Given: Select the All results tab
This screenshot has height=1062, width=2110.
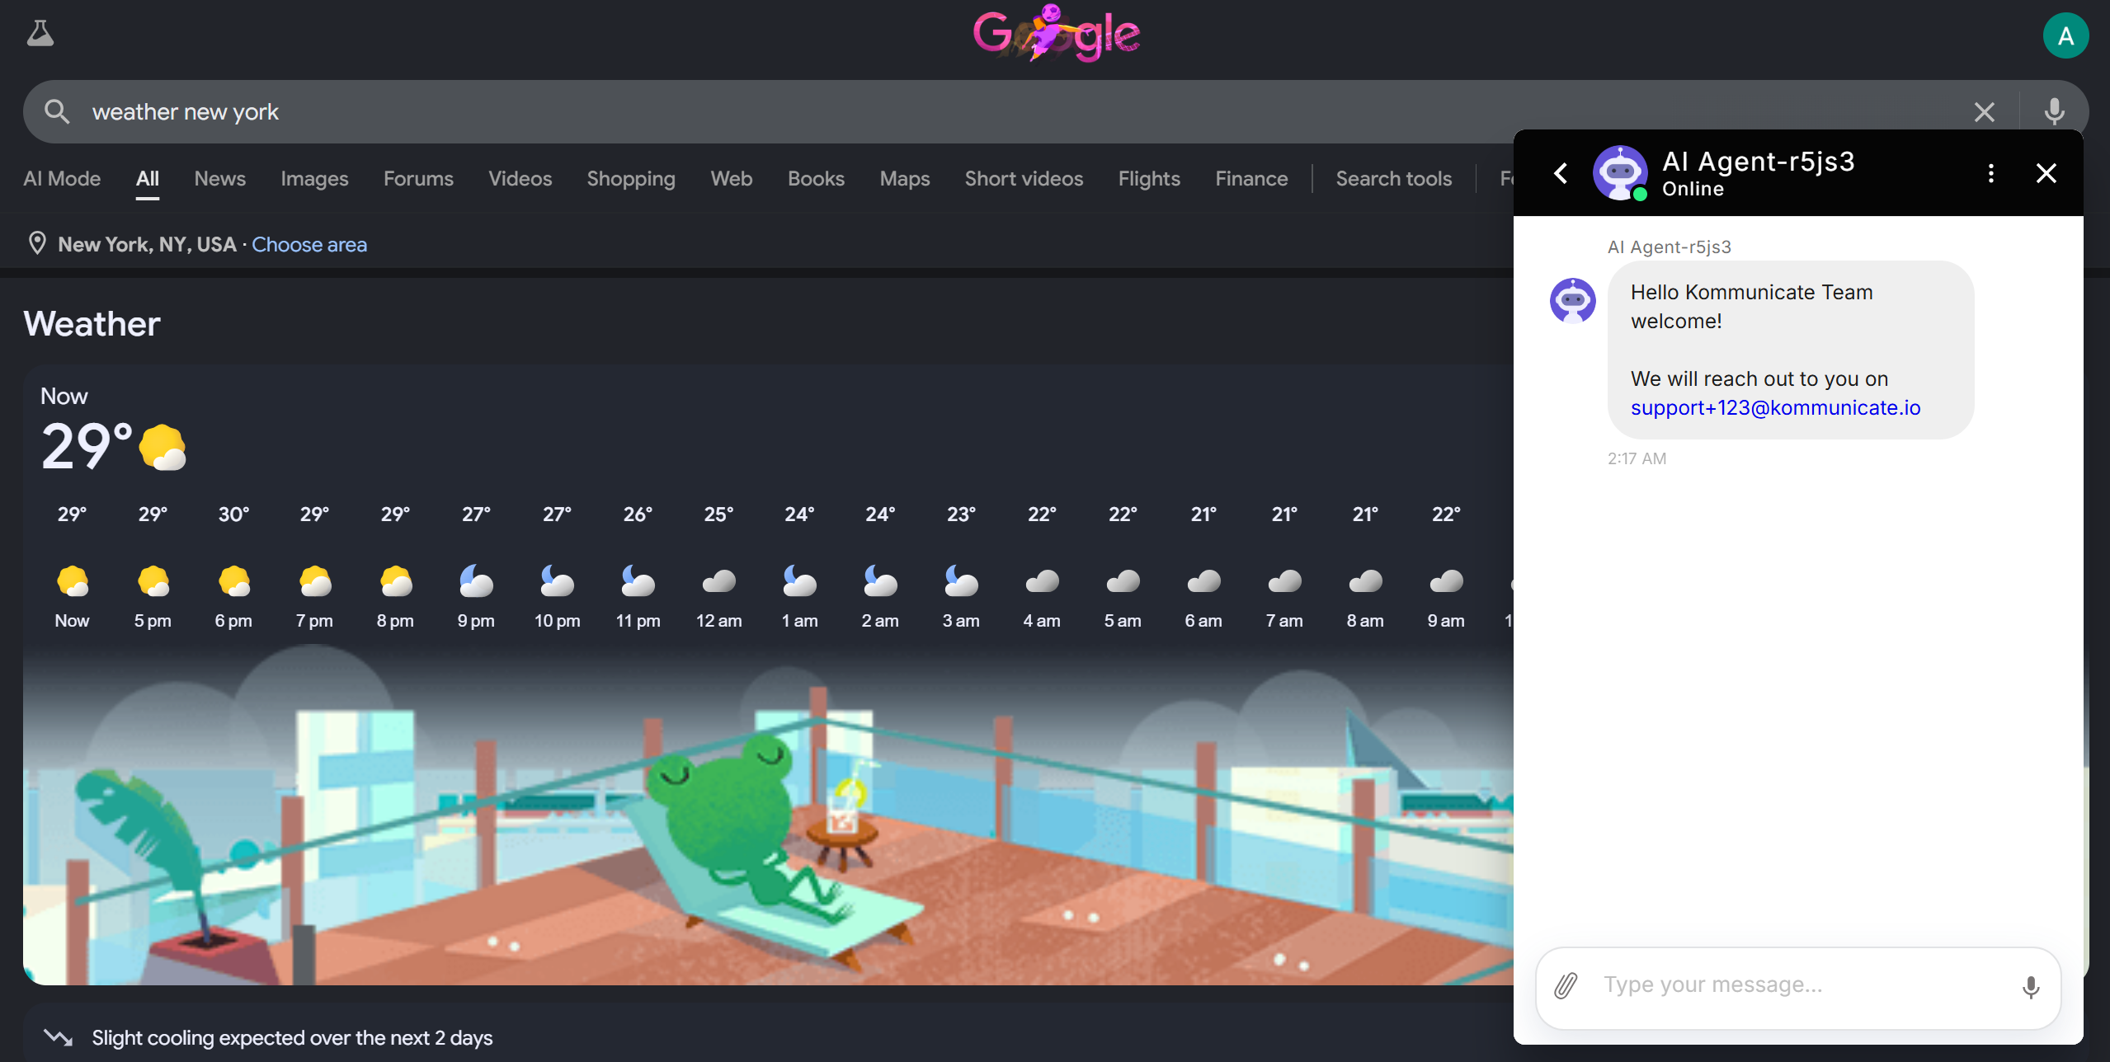Looking at the screenshot, I should [148, 179].
